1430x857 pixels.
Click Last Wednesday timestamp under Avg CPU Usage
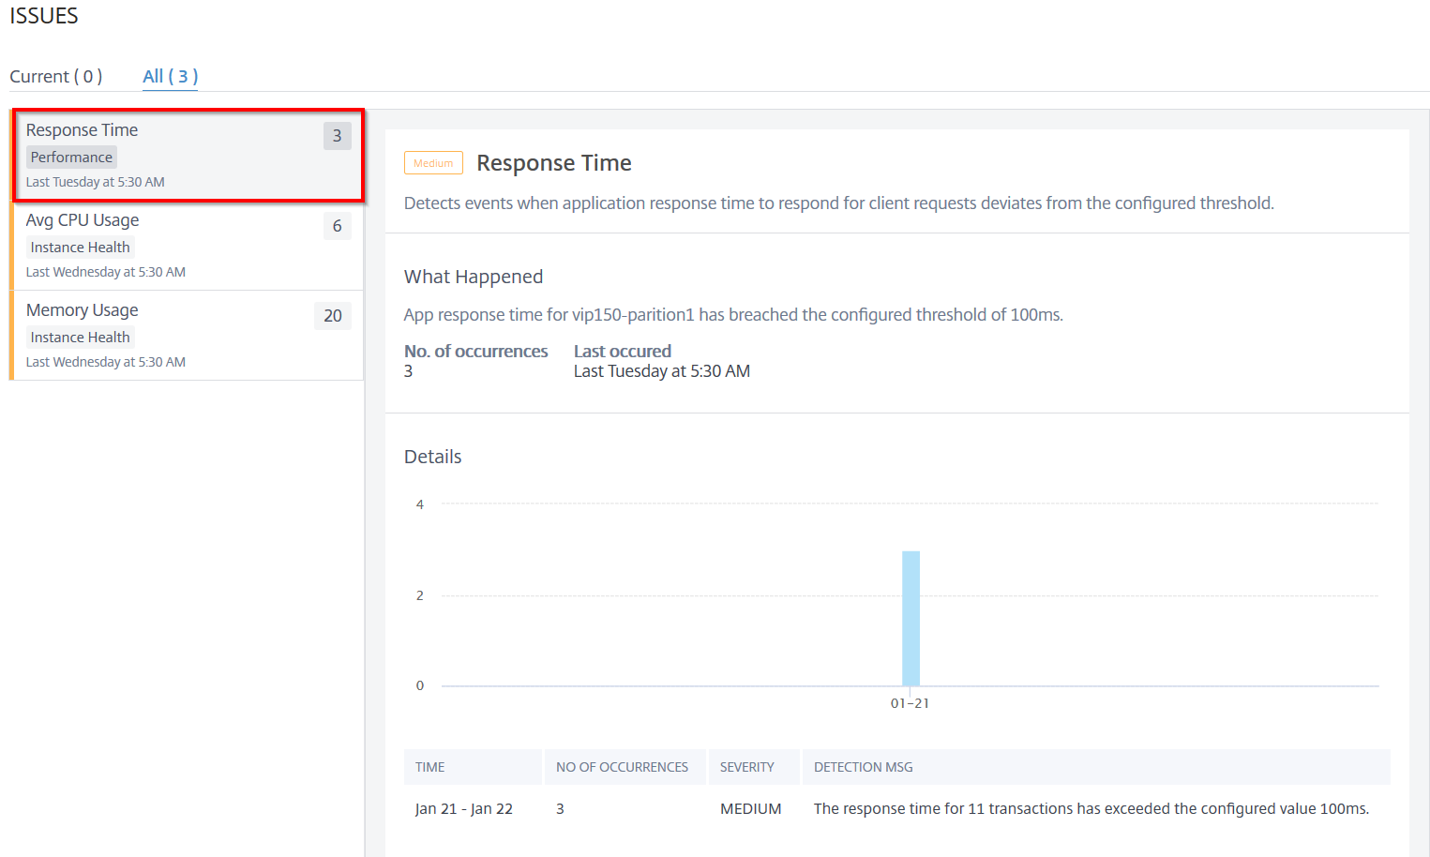point(106,272)
